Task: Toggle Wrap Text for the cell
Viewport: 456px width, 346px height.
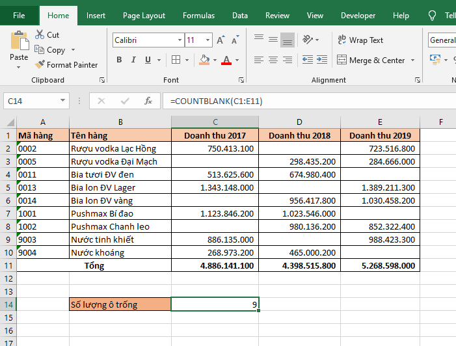Action: pyautogui.click(x=360, y=40)
